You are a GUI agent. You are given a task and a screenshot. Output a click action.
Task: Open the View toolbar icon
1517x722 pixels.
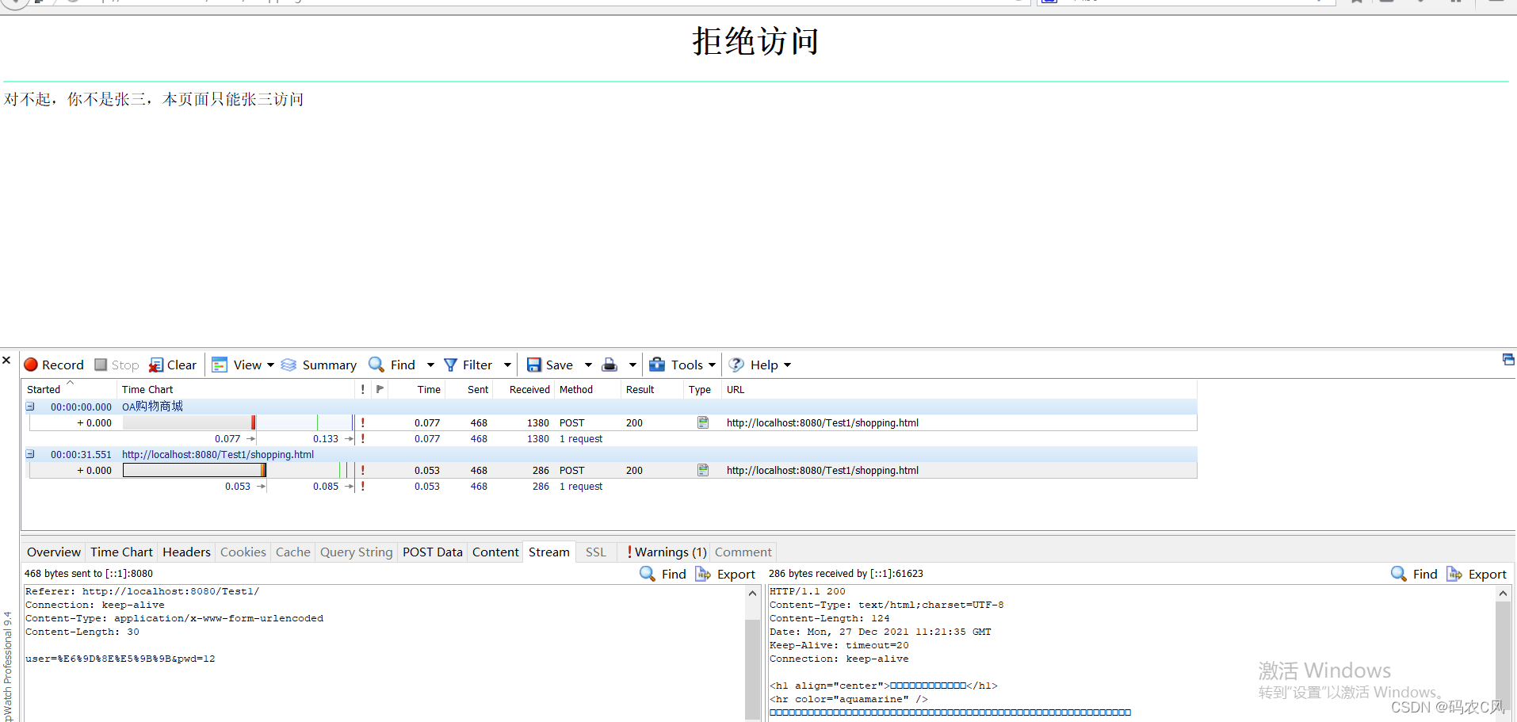click(220, 365)
